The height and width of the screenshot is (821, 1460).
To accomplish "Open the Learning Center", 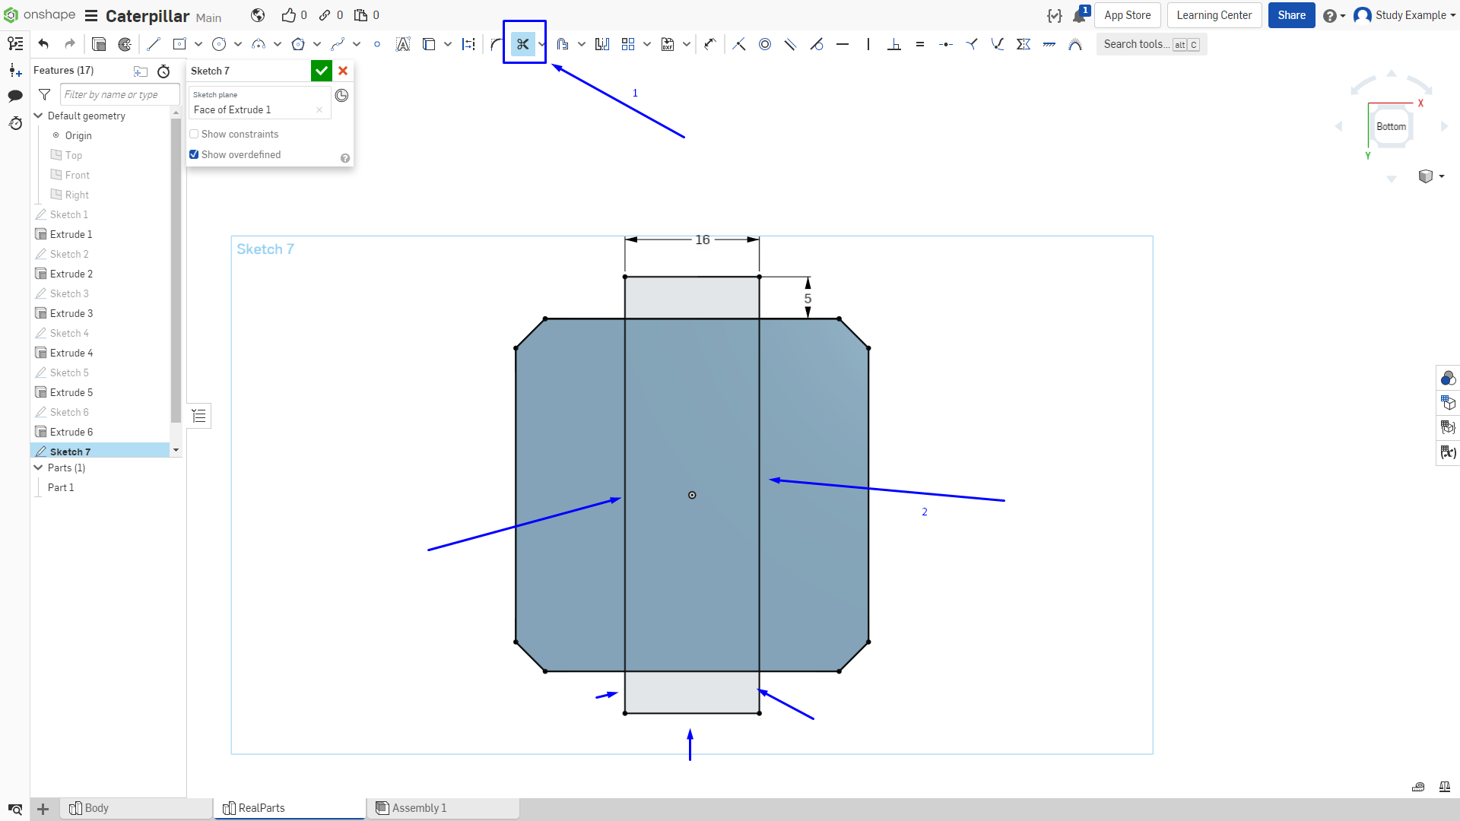I will (x=1214, y=15).
